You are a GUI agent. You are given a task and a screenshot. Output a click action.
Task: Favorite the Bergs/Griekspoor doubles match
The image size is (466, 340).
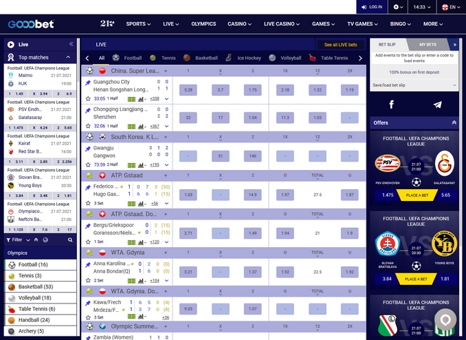[x=88, y=242]
